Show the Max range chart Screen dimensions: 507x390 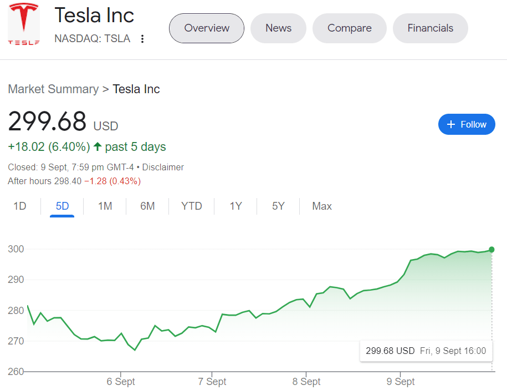click(x=322, y=206)
